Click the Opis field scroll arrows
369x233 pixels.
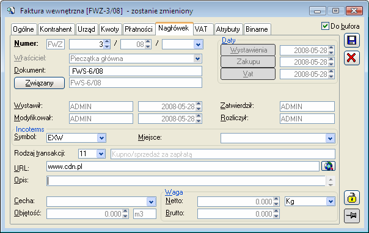[331, 181]
